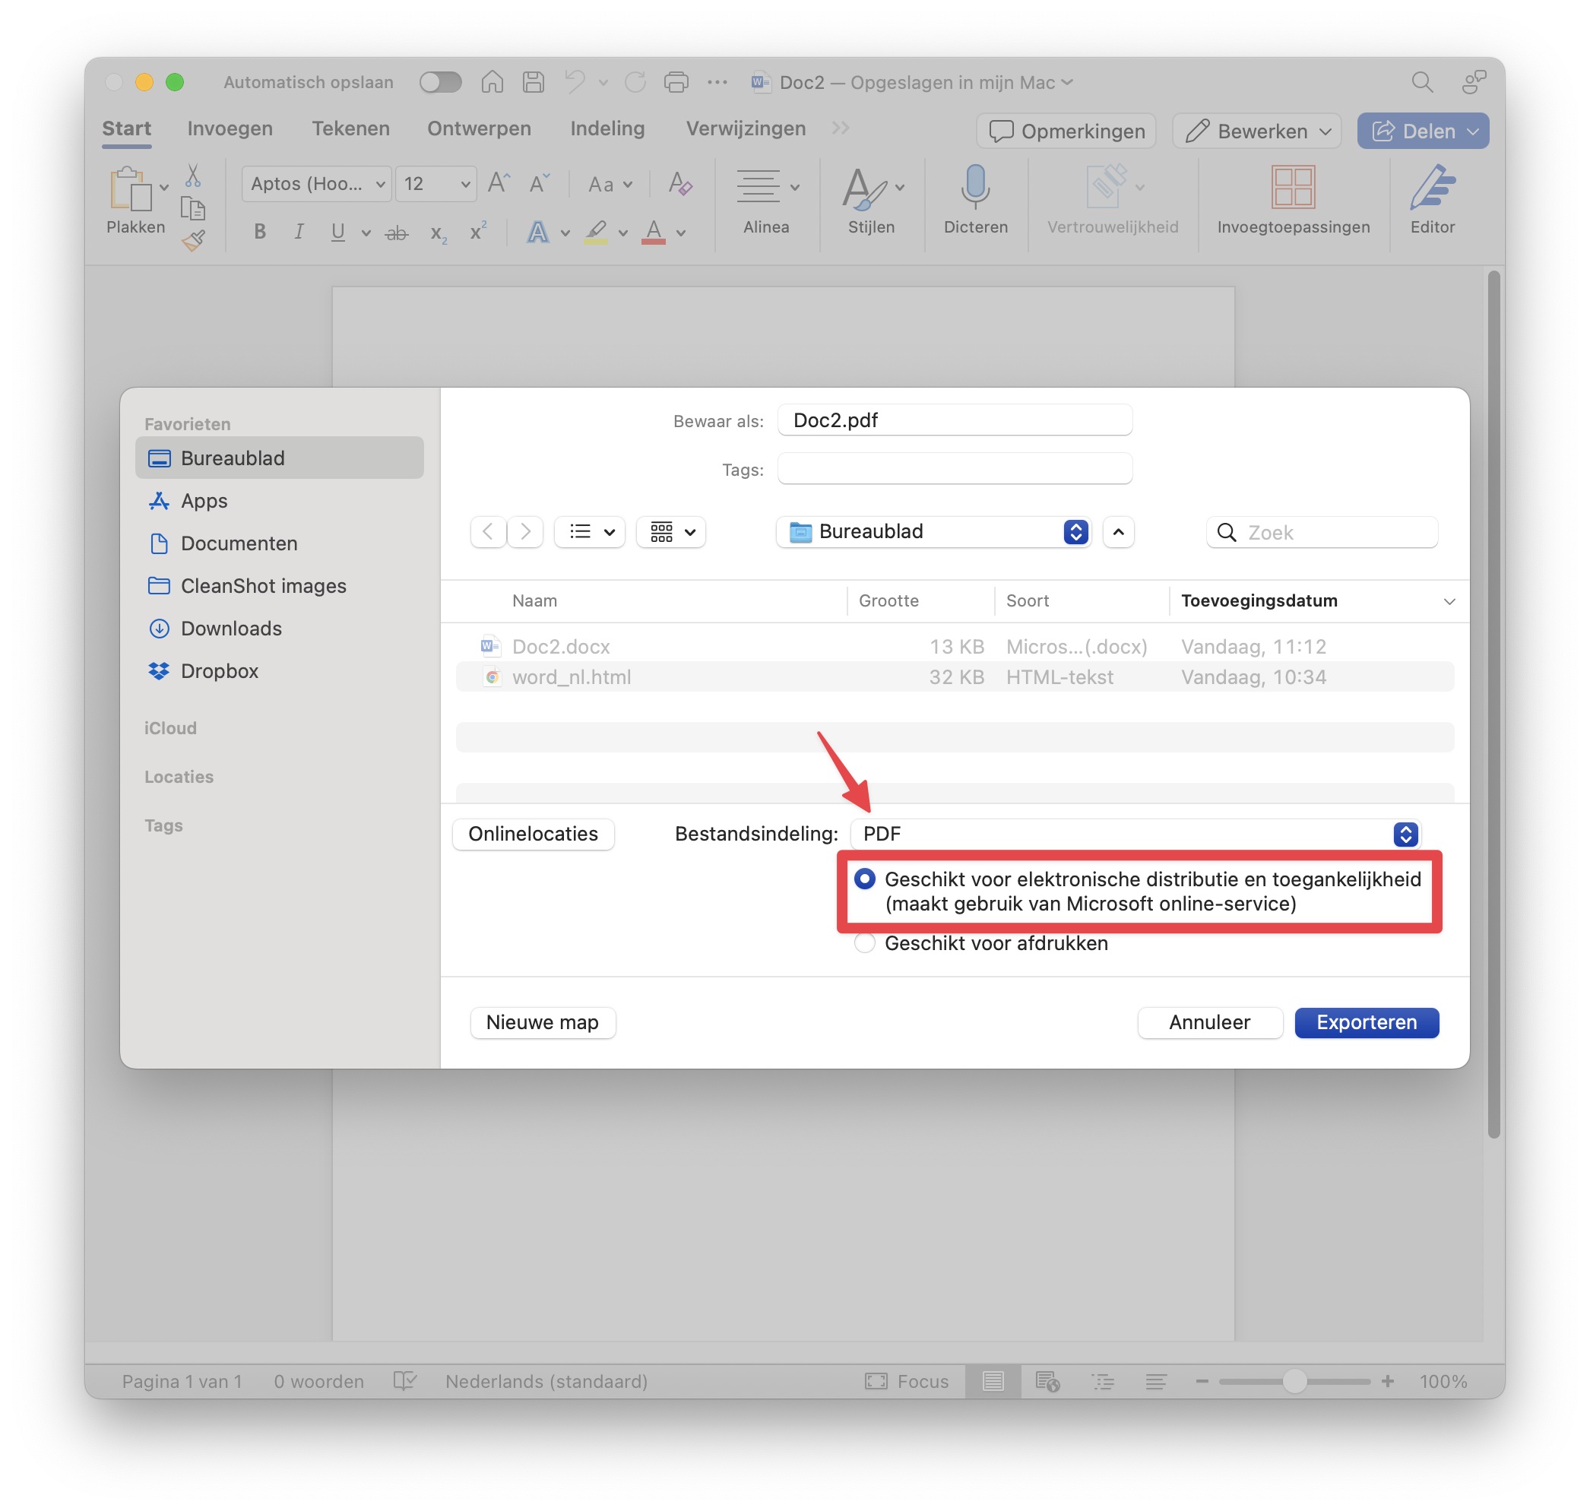
Task: Open the Bureaublad location popup
Action: click(933, 531)
